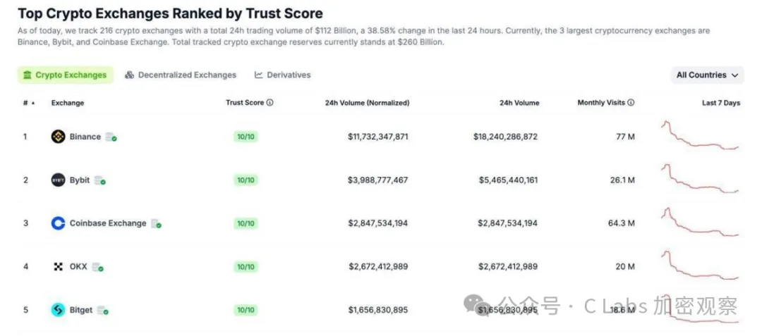Open the Derivatives tab

283,75
